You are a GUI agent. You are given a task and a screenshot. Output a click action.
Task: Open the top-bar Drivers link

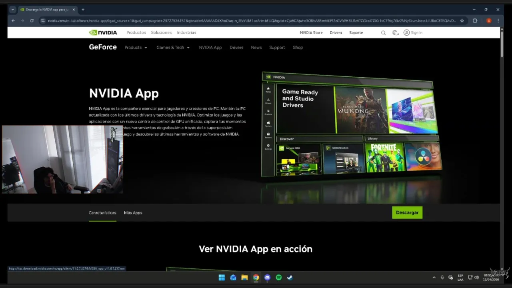[336, 33]
